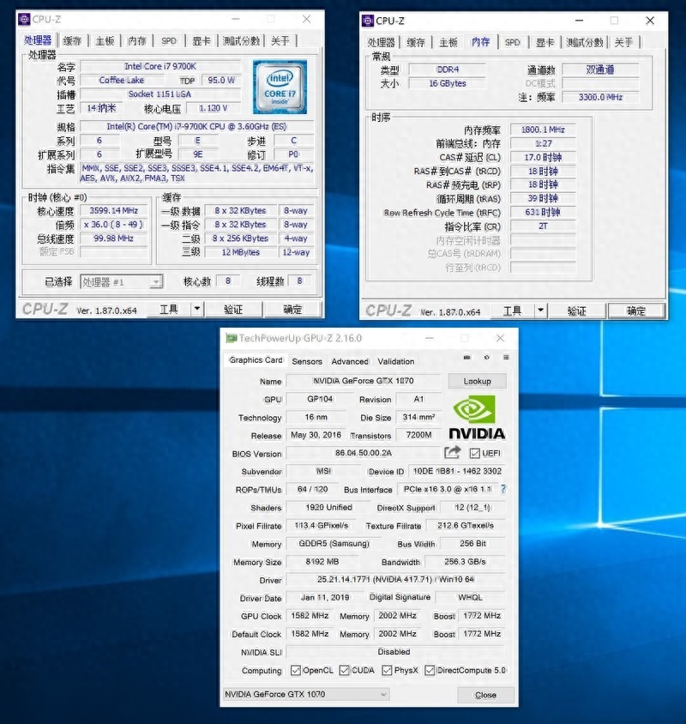
Task: Open the 主板 tab in left CPU-Z
Action: (x=105, y=40)
